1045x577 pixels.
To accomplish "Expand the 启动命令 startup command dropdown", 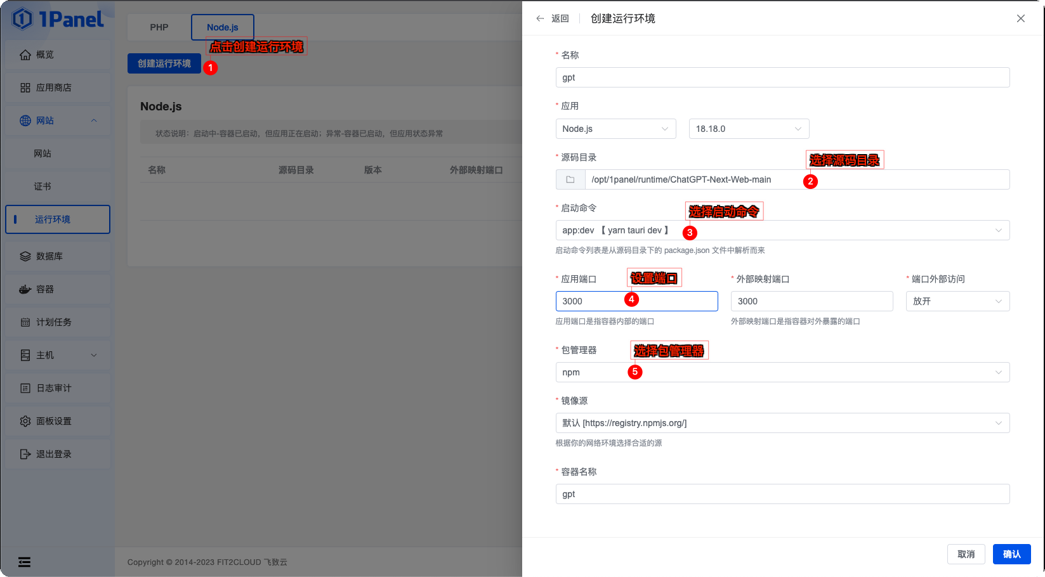I will 782,230.
